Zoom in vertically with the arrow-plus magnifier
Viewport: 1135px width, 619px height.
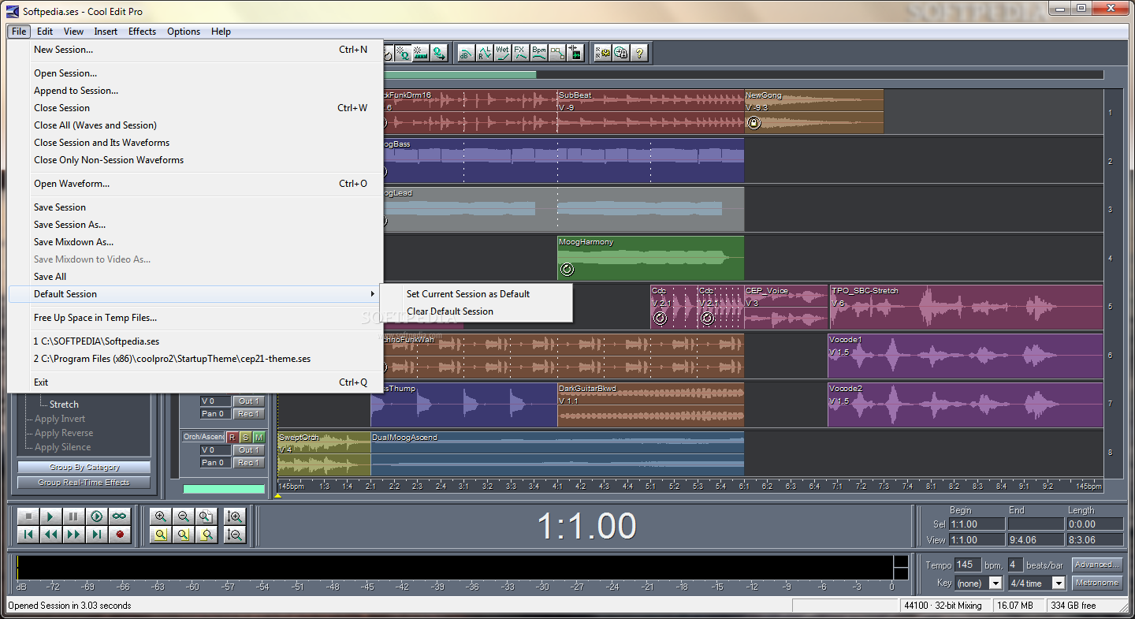coord(234,516)
